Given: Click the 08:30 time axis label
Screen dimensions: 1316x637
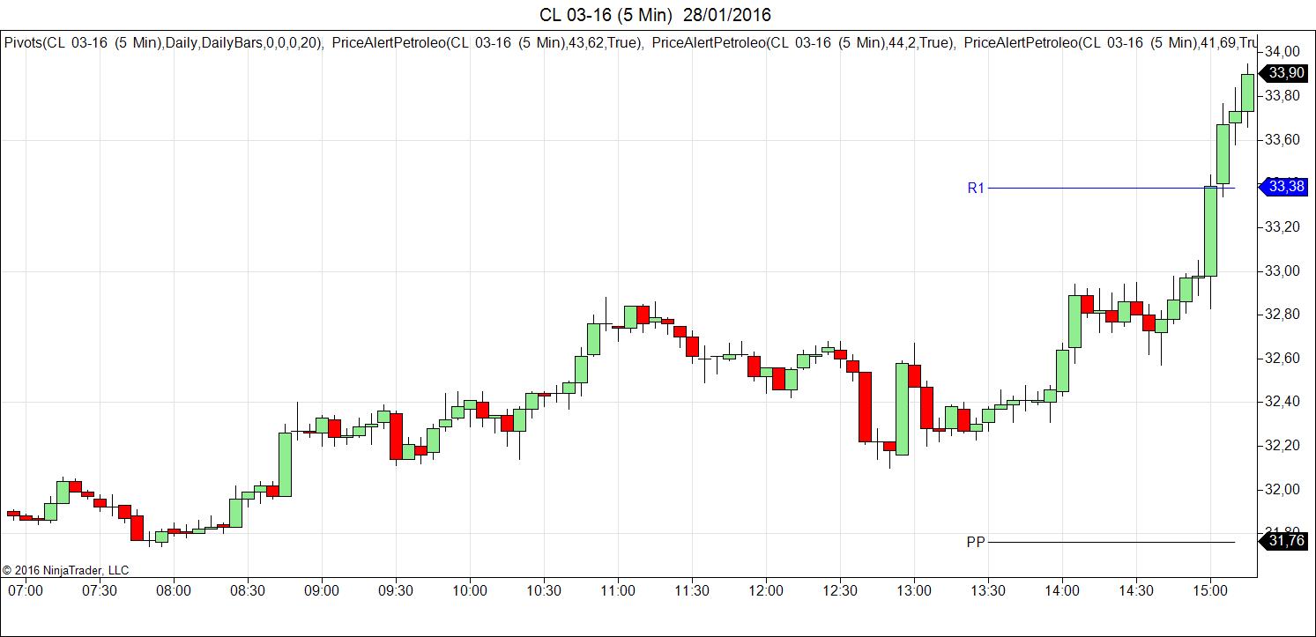Looking at the screenshot, I should pyautogui.click(x=247, y=590).
